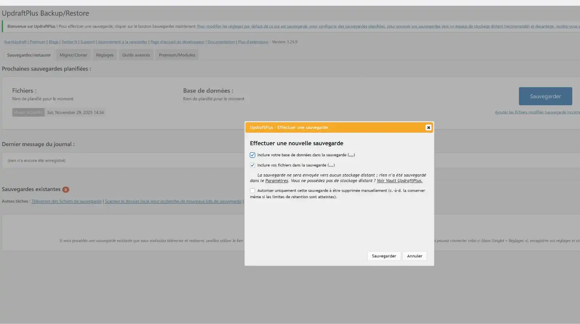Viewport: 580px width, 324px height.
Task: Click Téléverser des fichiers de sauvegarde
Action: (66, 201)
